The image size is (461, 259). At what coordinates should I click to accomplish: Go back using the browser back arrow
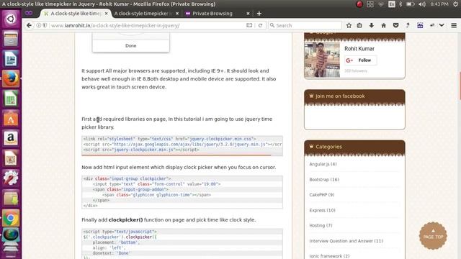click(29, 26)
